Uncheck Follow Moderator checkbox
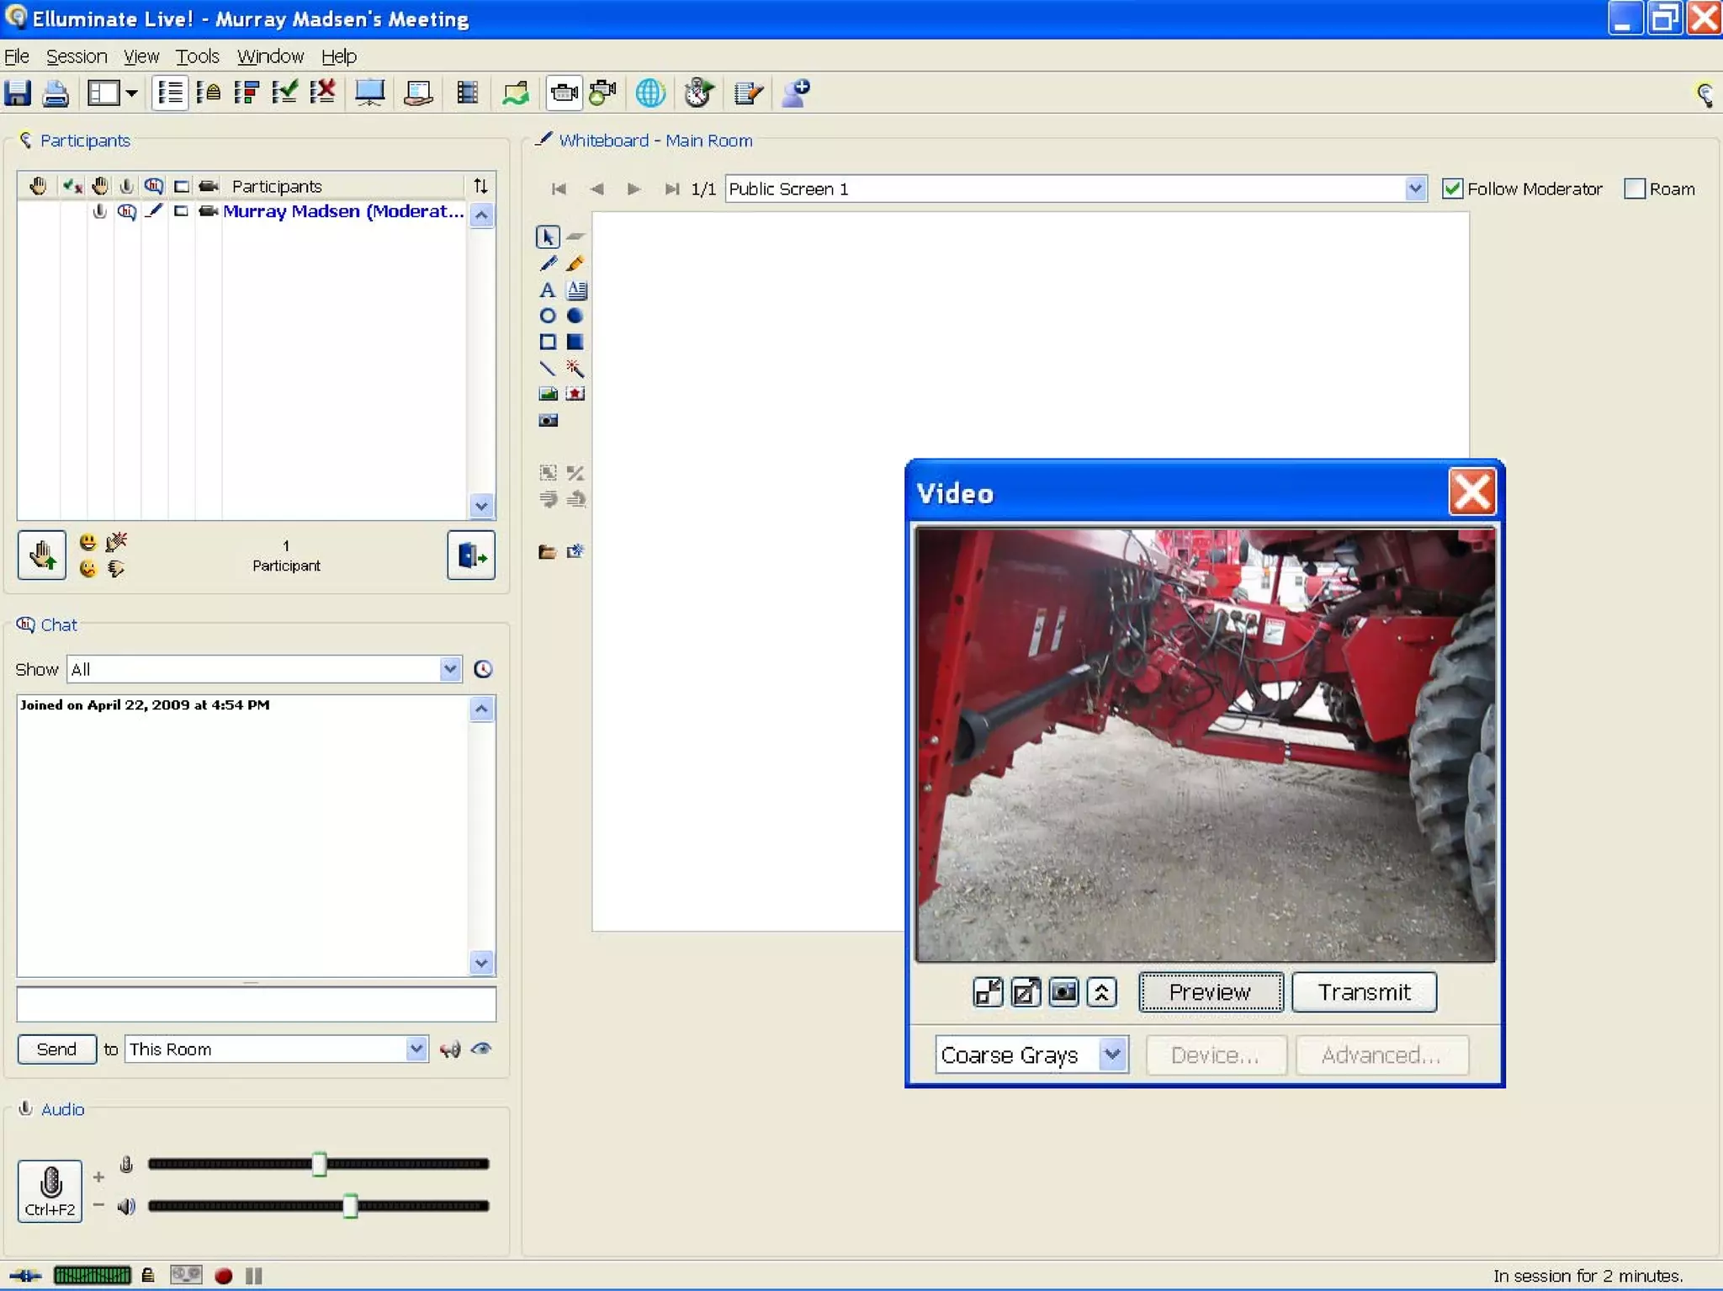The width and height of the screenshot is (1723, 1291). [x=1452, y=189]
